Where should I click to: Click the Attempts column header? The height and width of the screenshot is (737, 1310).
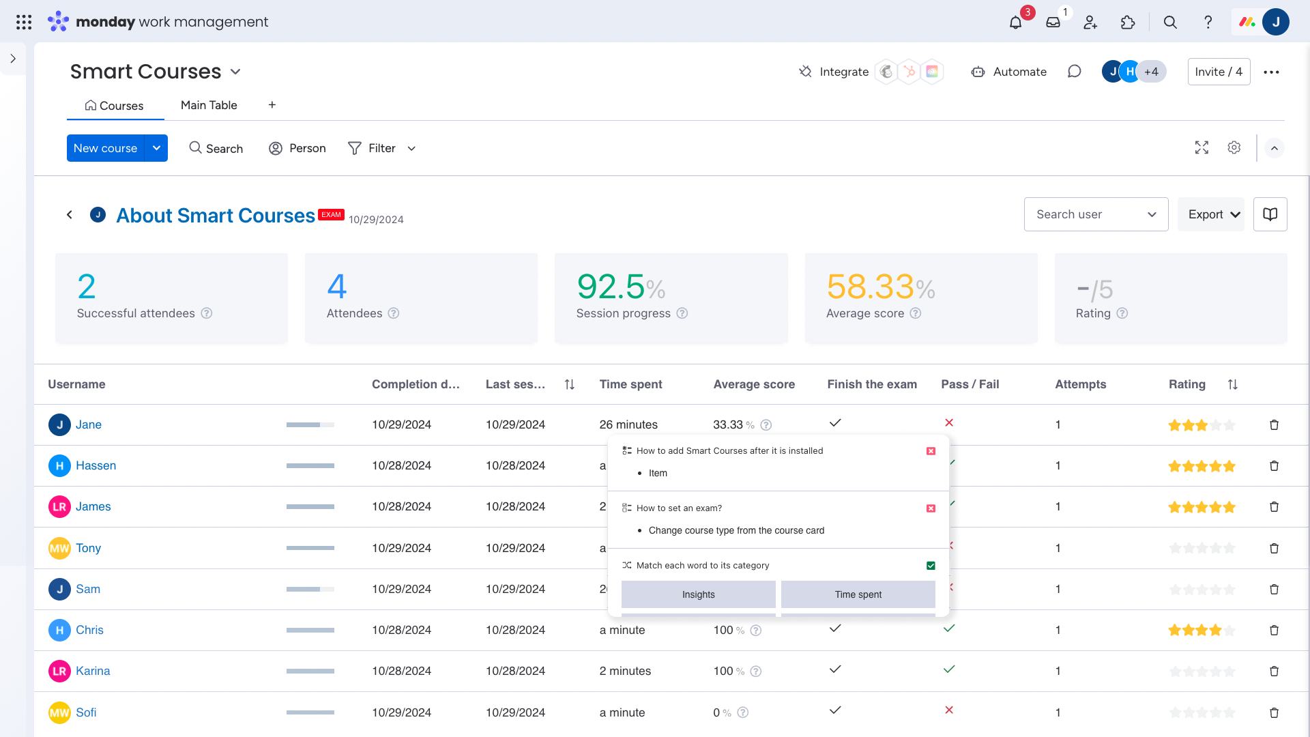point(1081,384)
